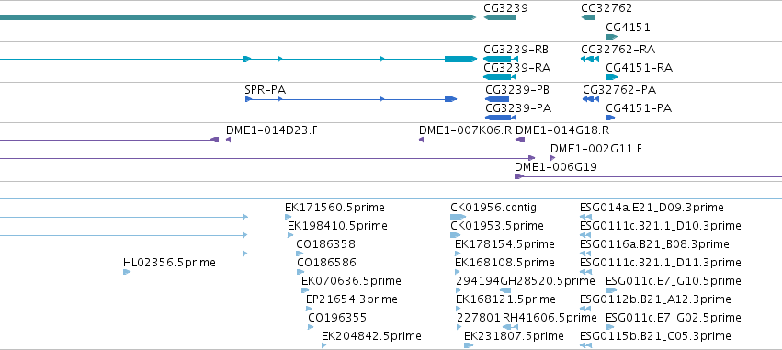Select the SPR-PA coding sequence line

point(351,99)
